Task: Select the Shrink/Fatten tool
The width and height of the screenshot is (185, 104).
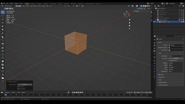Action: 3,75
